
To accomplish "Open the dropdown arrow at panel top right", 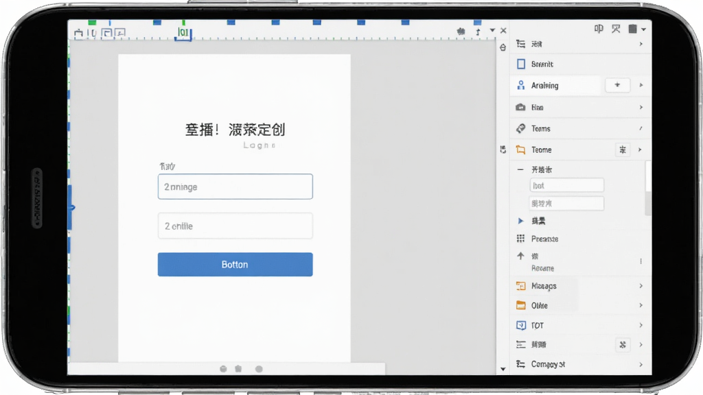I will tap(644, 29).
